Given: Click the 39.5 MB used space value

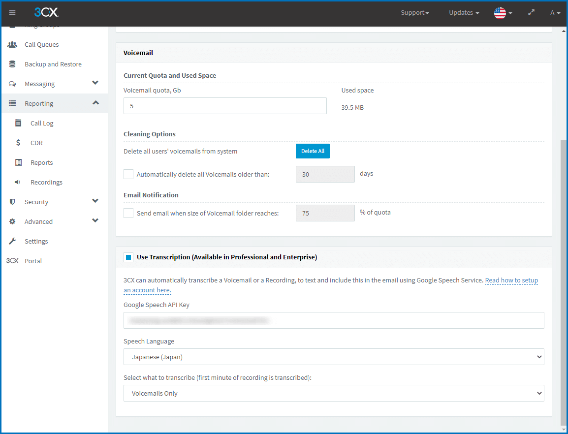Looking at the screenshot, I should point(352,108).
